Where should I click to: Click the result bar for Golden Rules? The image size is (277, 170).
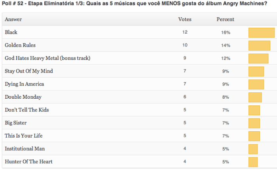259,46
